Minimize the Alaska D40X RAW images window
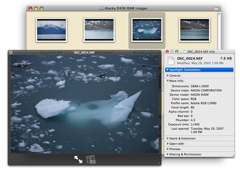 pyautogui.click(x=36, y=8)
